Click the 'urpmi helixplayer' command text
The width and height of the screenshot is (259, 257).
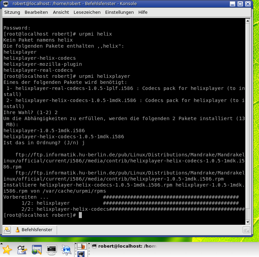click(x=104, y=76)
